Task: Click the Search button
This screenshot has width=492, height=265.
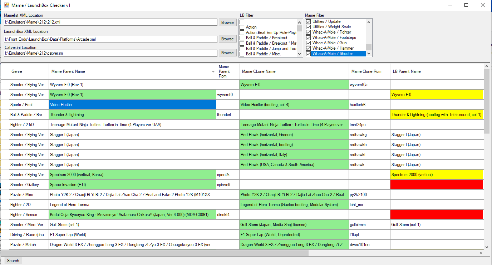Action: [13, 261]
